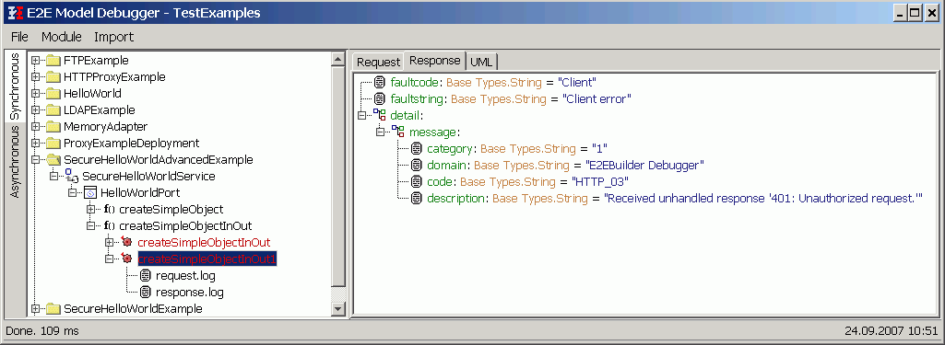The height and width of the screenshot is (345, 945).
Task: Open the Module menu
Action: (x=62, y=37)
